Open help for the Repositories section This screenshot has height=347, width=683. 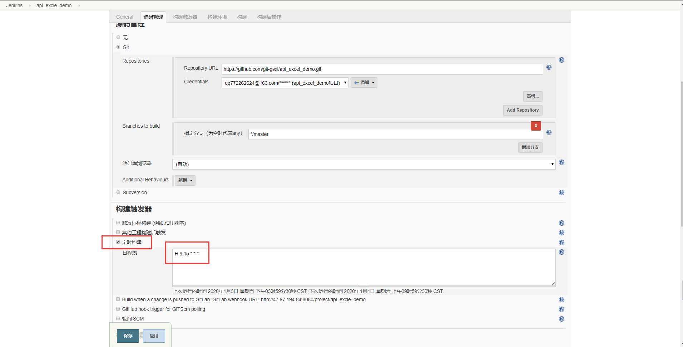tap(561, 60)
